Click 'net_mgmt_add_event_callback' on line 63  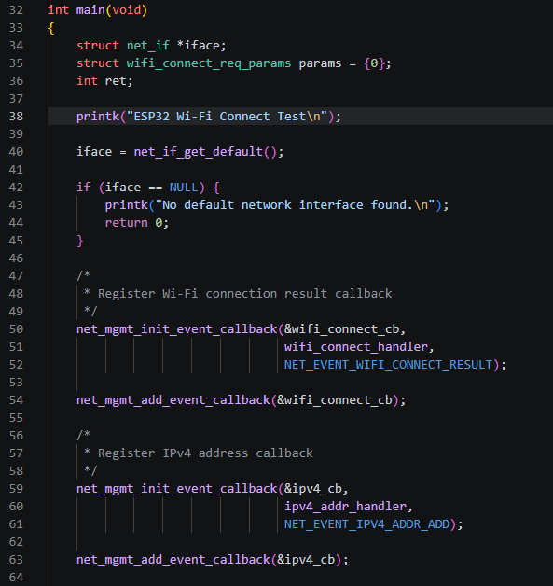click(x=173, y=560)
